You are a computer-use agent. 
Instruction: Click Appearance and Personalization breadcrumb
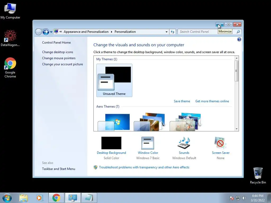[x=86, y=32]
